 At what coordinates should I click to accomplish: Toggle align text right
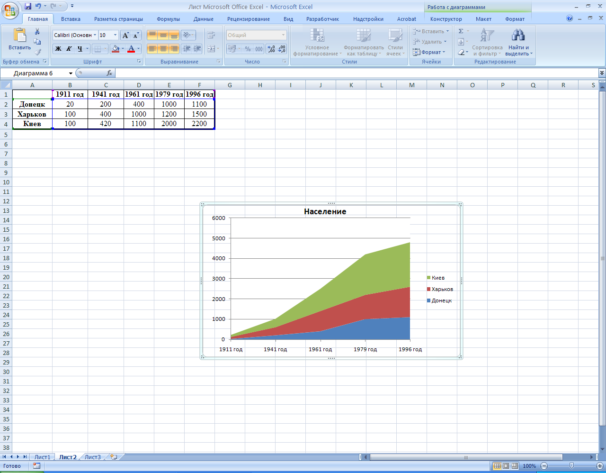(x=174, y=48)
